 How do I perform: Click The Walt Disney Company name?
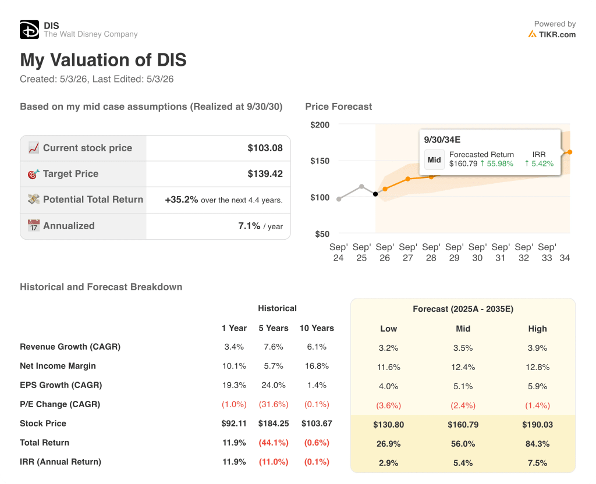click(x=90, y=34)
